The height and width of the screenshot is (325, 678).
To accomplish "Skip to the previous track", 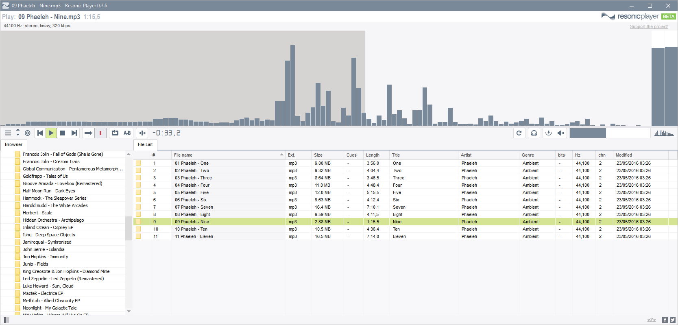I will [x=40, y=133].
